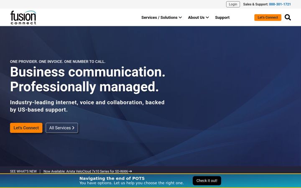Click the 'Navigating the end of POTS' banner title

pos(112,178)
